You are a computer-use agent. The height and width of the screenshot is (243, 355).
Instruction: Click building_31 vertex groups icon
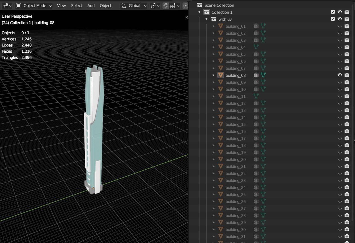coord(256,236)
